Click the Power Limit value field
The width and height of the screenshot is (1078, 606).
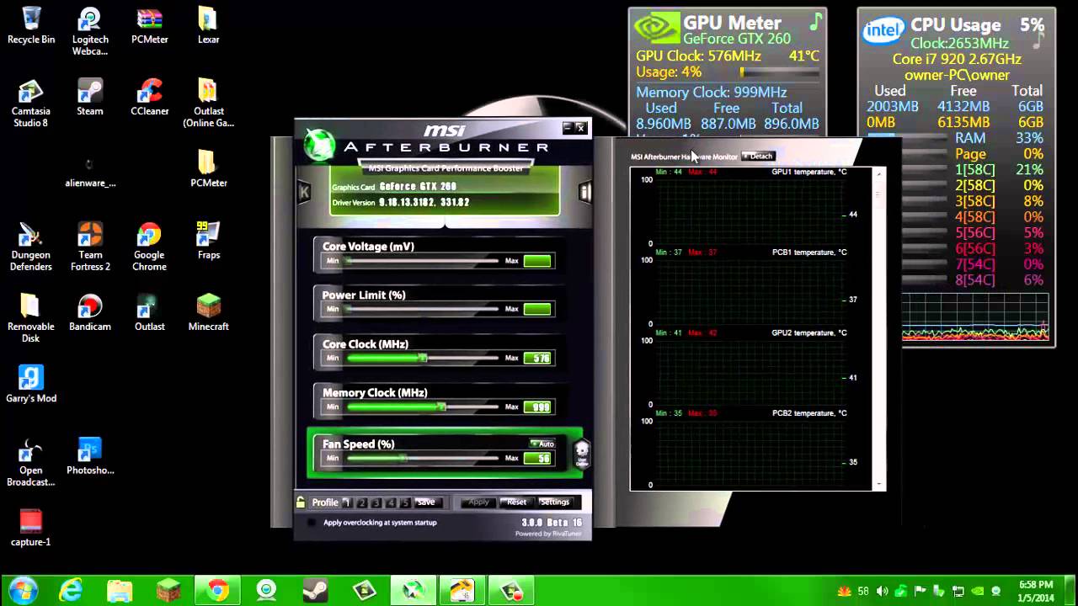[x=537, y=310]
